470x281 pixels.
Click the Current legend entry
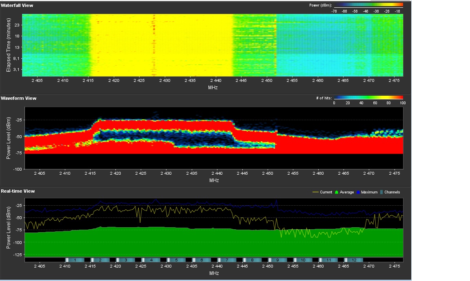click(322, 192)
